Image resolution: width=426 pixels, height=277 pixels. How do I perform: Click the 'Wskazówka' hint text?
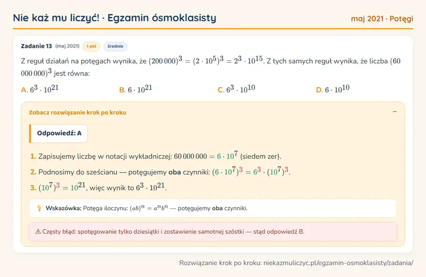pos(146,208)
